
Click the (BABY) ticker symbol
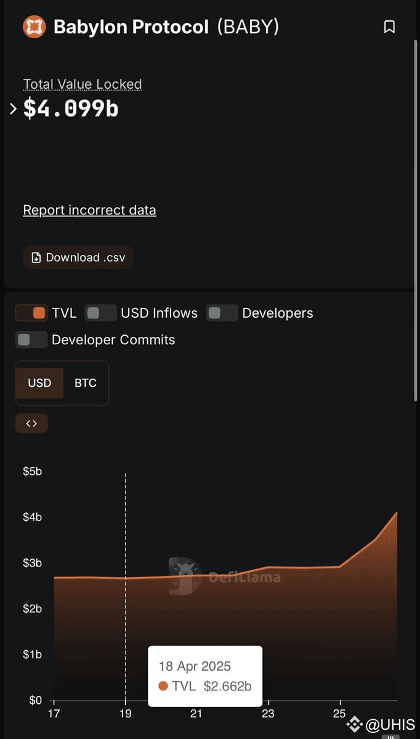(x=248, y=27)
